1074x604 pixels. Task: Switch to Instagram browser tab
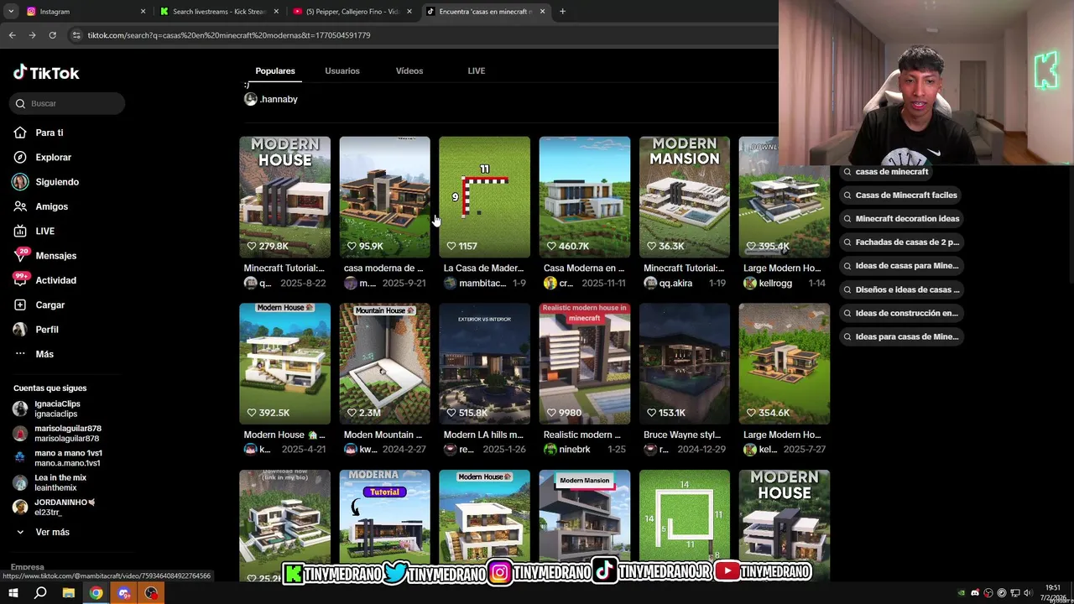point(84,12)
